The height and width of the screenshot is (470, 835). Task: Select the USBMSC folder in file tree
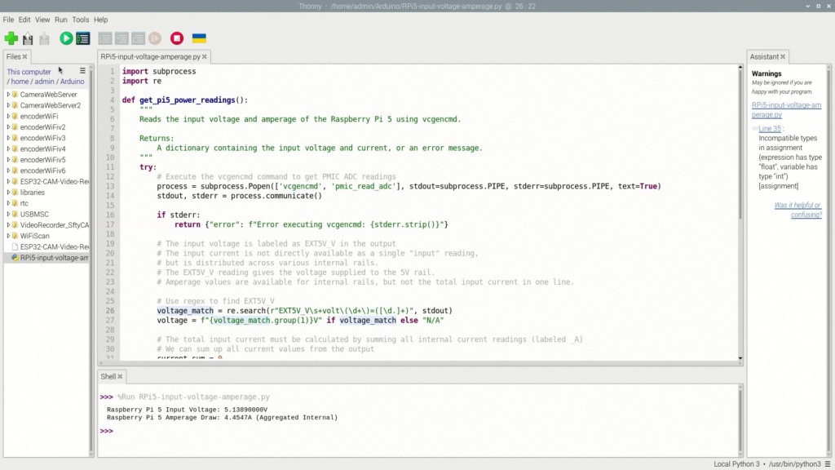click(35, 214)
